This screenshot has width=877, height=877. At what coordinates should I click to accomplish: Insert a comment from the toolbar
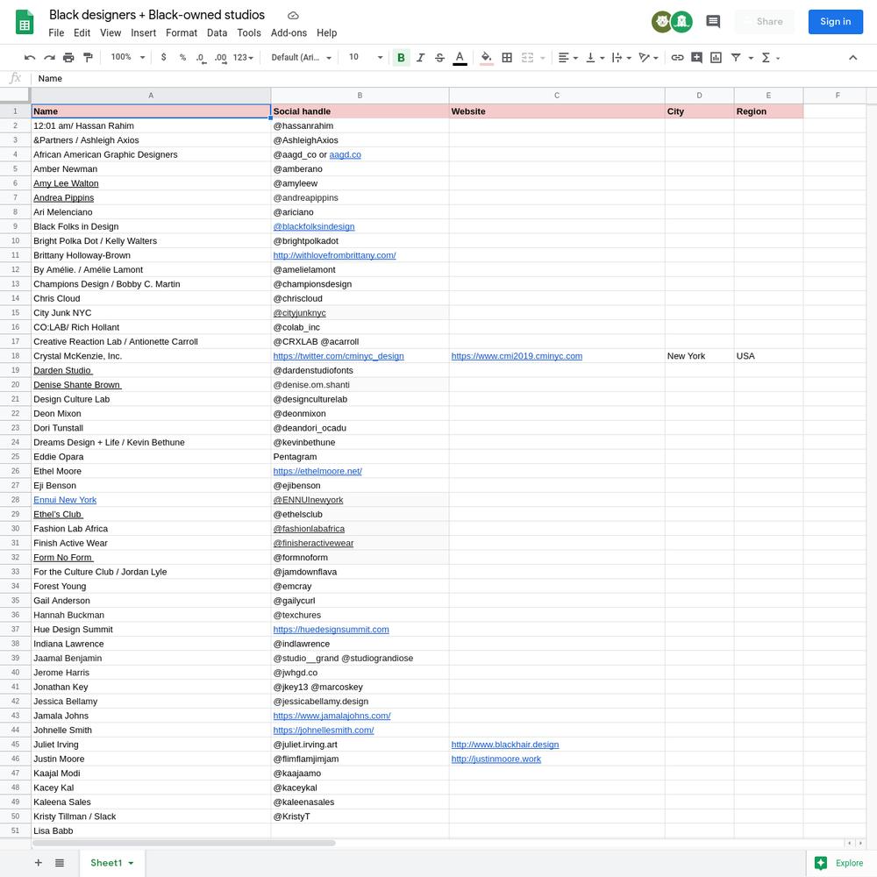(x=696, y=58)
